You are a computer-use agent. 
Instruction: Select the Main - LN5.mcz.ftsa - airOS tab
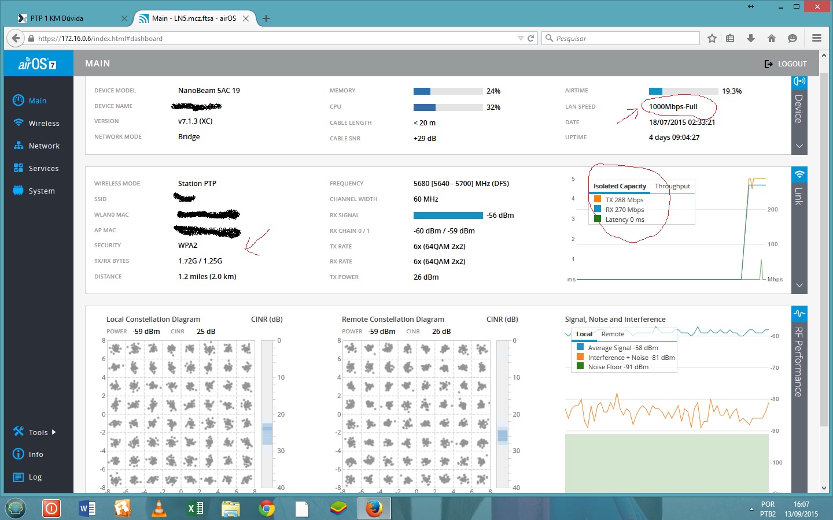pyautogui.click(x=194, y=18)
